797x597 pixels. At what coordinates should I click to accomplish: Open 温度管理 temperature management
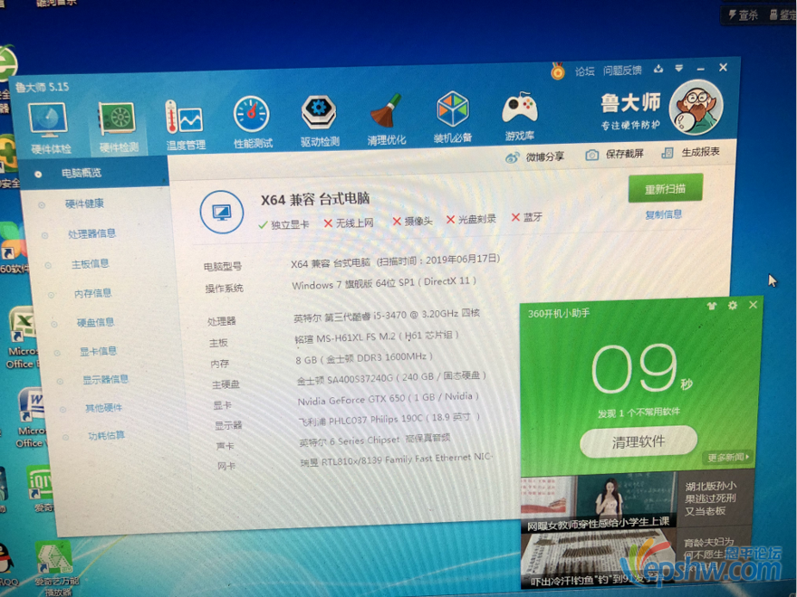185,125
